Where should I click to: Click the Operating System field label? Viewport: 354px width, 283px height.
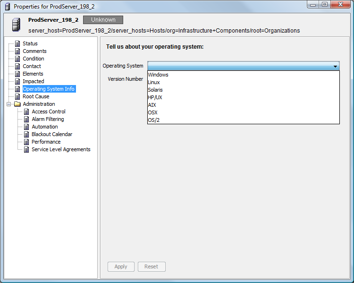pyautogui.click(x=123, y=66)
